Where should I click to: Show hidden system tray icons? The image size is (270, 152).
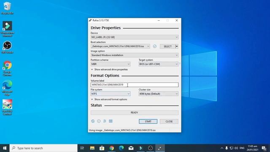pos(222,148)
